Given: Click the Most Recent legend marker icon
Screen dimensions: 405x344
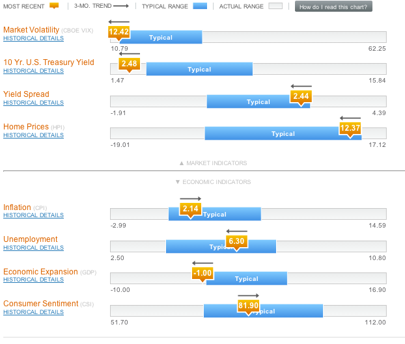Looking at the screenshot, I should (x=53, y=7).
